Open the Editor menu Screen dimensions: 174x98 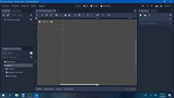(x=34, y=6)
